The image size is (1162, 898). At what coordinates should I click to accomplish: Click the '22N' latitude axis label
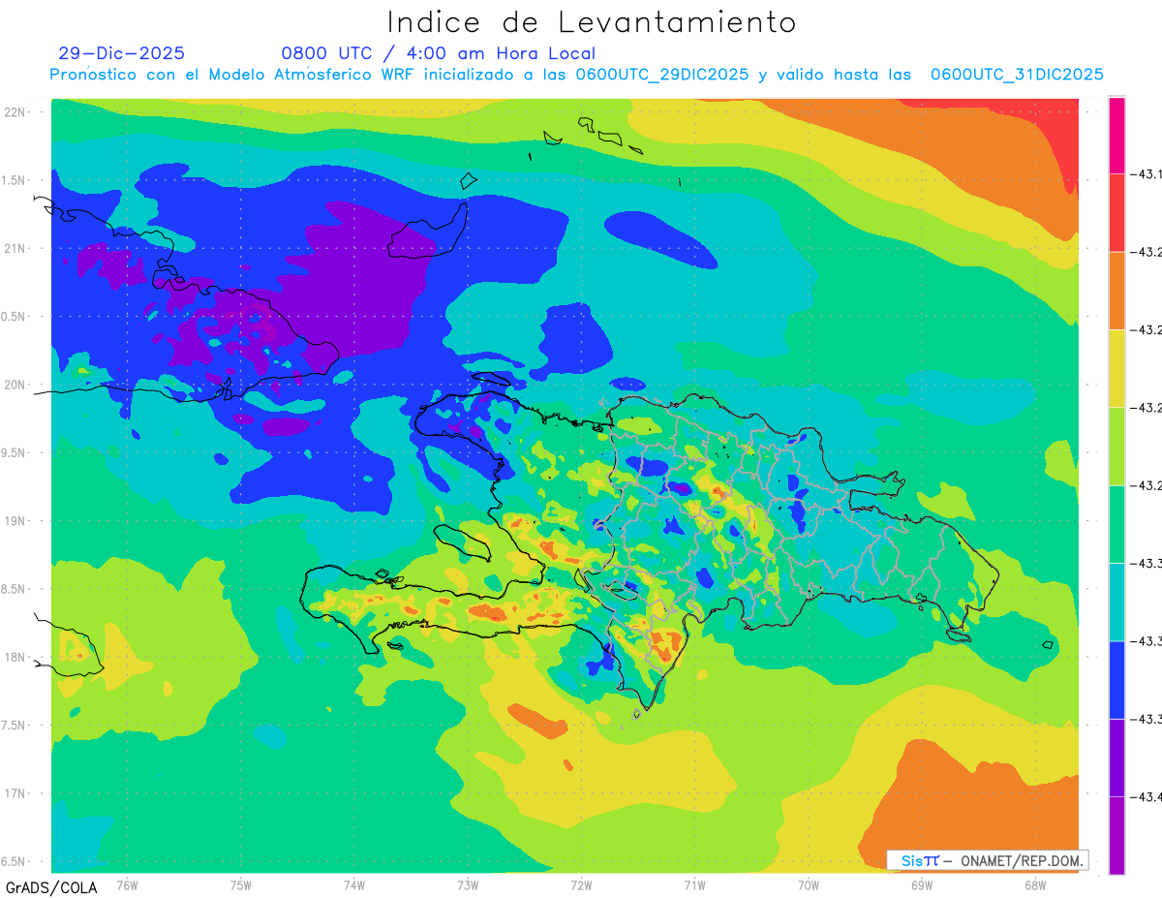[16, 112]
